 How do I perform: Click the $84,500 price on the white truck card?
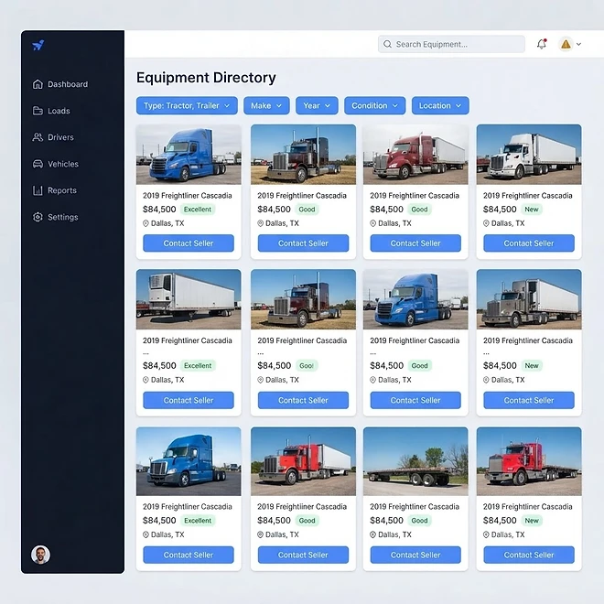point(500,210)
